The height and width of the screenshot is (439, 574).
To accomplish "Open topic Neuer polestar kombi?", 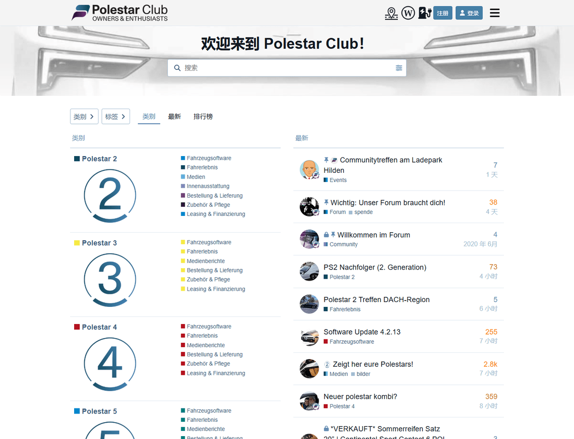I will (360, 397).
